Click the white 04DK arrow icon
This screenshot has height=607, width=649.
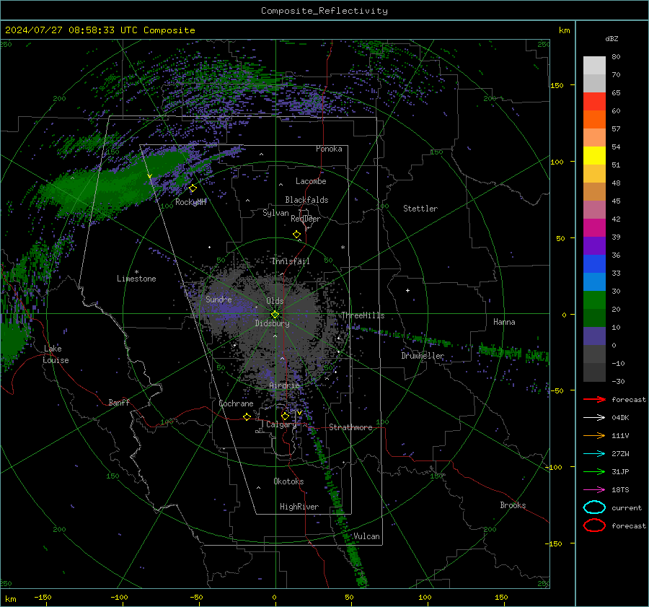click(x=594, y=418)
